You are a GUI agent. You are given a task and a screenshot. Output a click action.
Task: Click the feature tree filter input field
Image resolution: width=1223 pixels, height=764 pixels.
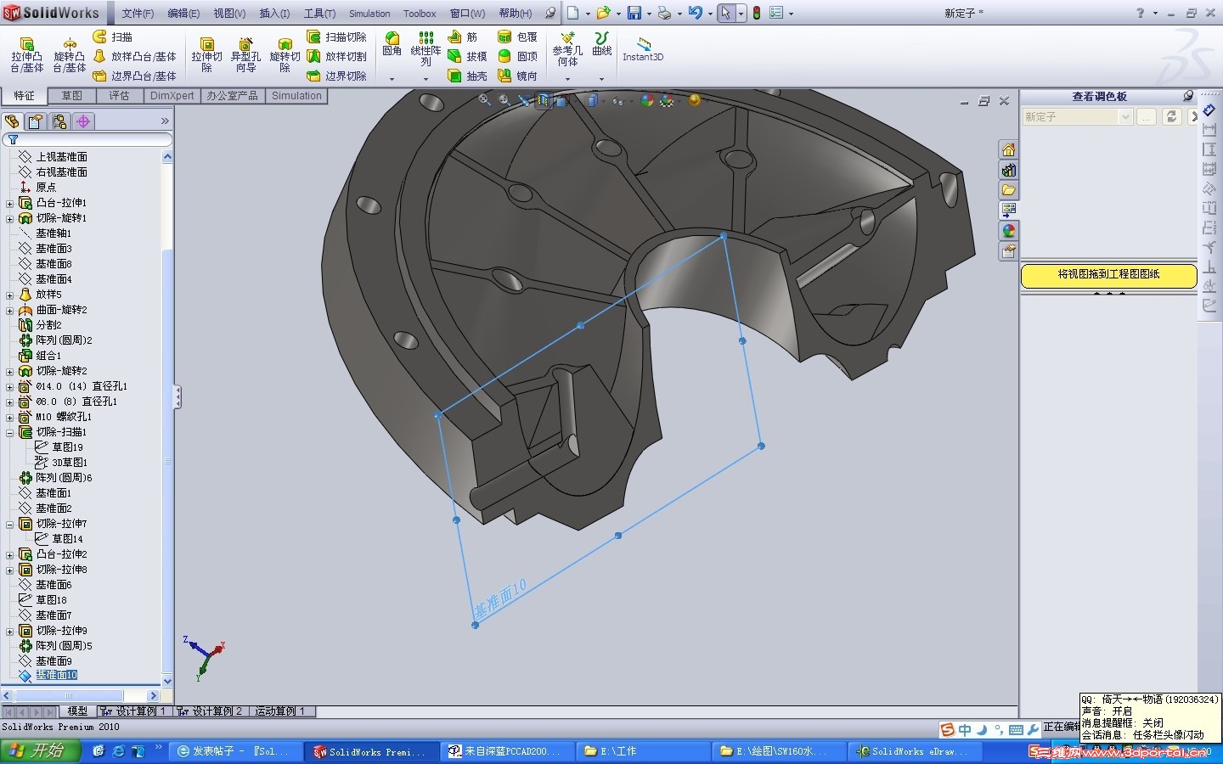click(87, 139)
